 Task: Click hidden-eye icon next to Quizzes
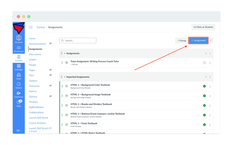[50, 96]
